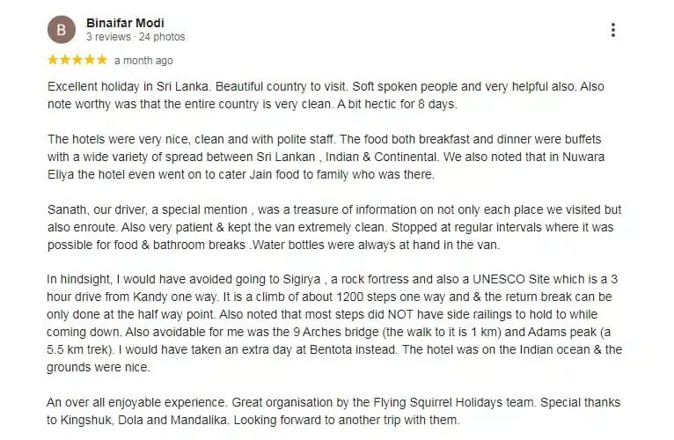Screen dimensions: 674x440
Task: Open the three-dot review options menu
Action: point(612,30)
